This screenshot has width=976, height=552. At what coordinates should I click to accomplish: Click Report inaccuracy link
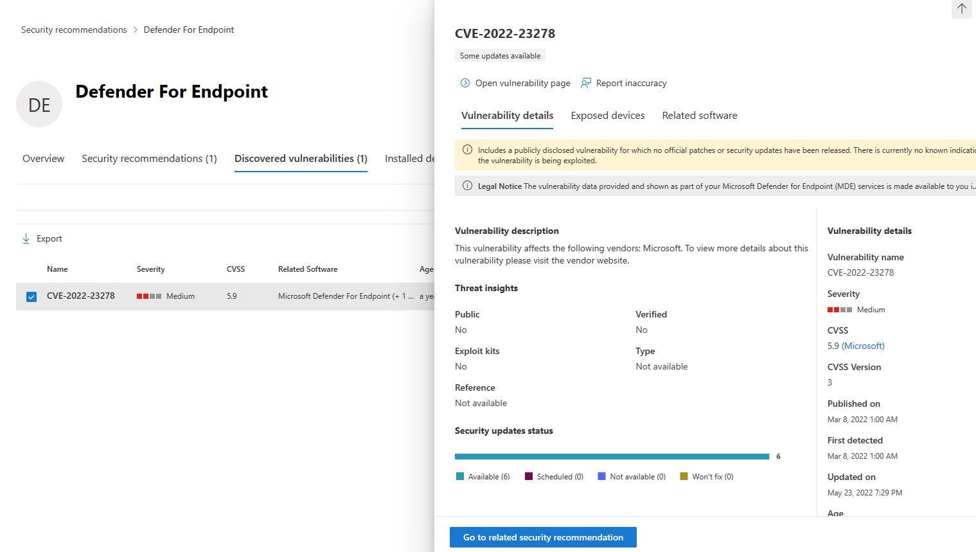tap(631, 83)
